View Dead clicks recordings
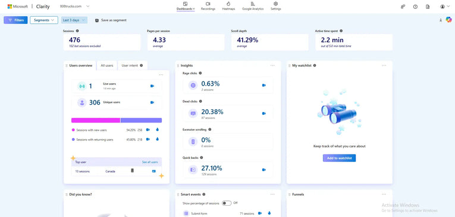Viewport: 455px width, 217px height. pos(263,114)
